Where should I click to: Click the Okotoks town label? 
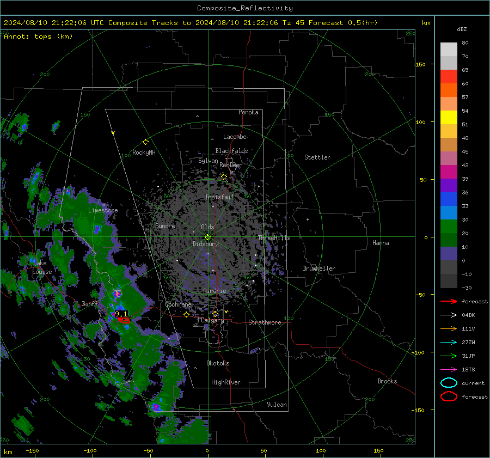tap(218, 363)
